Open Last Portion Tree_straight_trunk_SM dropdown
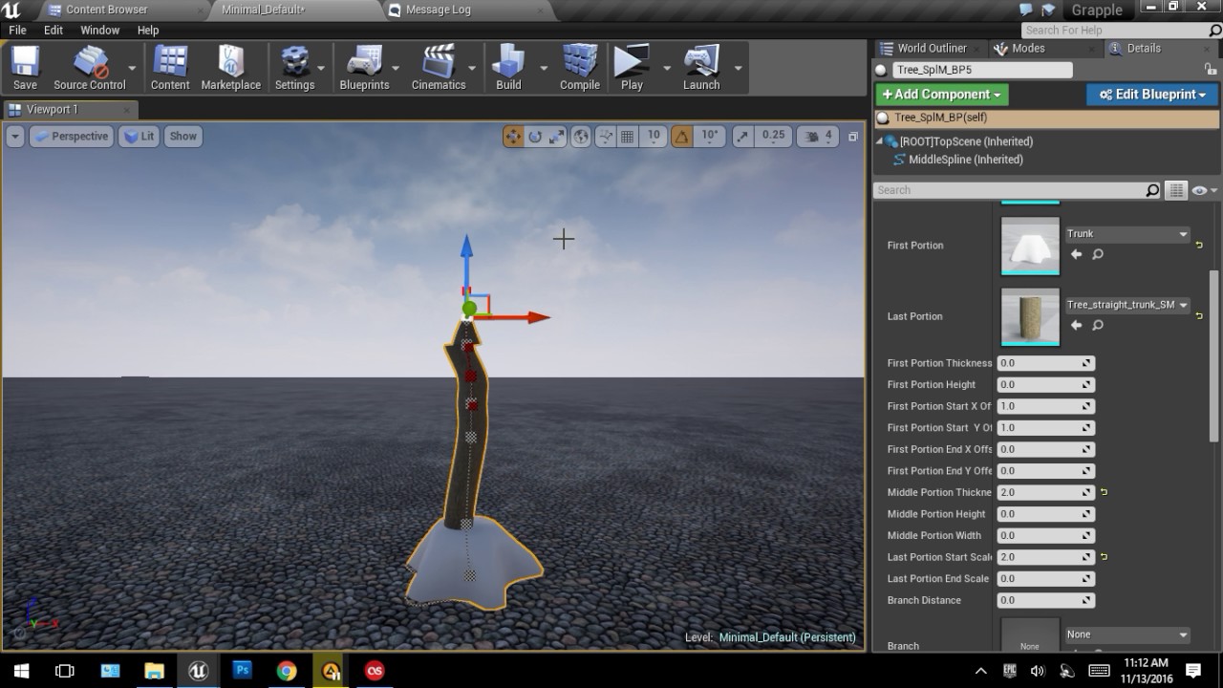 pyautogui.click(x=1127, y=305)
